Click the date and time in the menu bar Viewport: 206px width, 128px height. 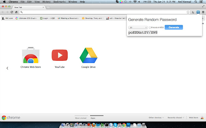point(164,2)
